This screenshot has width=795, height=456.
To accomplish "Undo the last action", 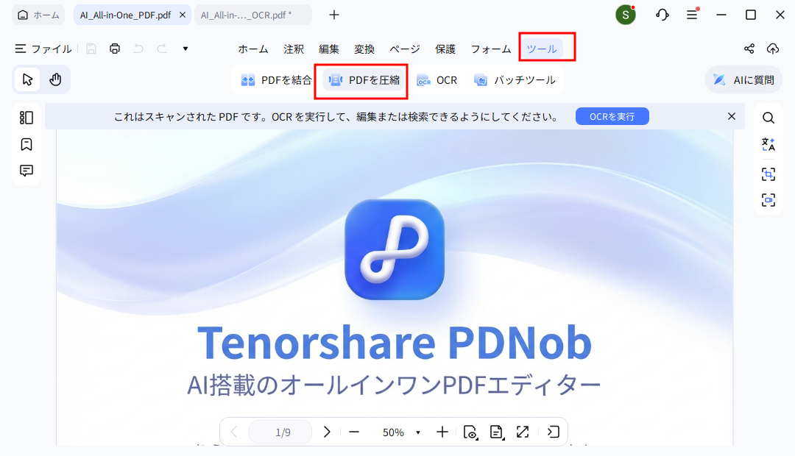I will pos(138,49).
